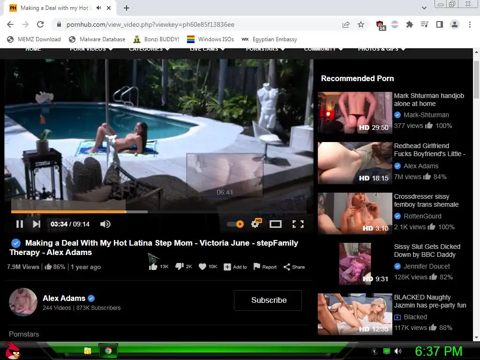Enter fullscreen video mode
Viewport: 480px width, 360px height.
[298, 224]
